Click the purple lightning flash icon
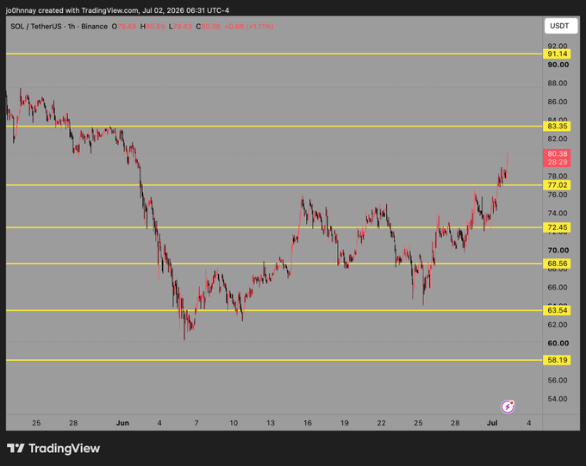 [508, 407]
